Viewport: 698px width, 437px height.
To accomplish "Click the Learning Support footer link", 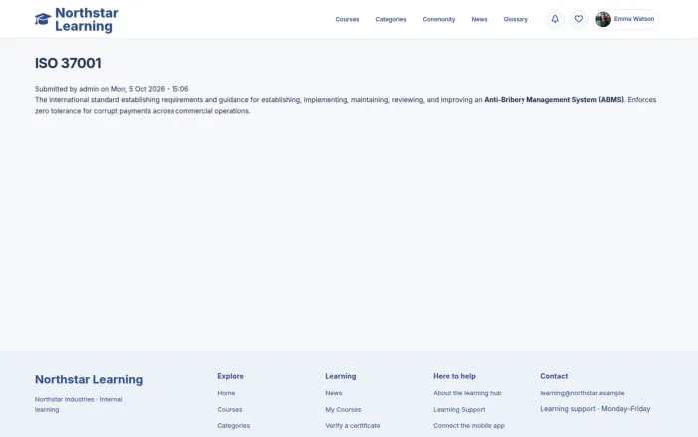I will click(459, 409).
